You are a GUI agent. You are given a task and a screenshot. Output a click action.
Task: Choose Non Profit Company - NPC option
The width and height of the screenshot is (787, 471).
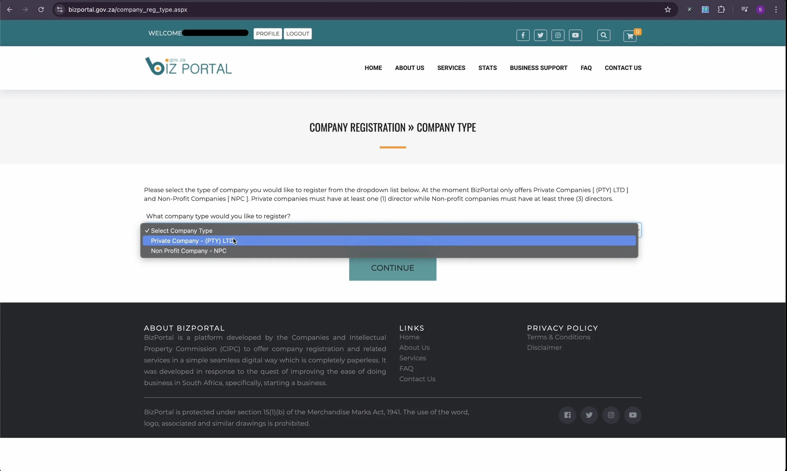(189, 251)
